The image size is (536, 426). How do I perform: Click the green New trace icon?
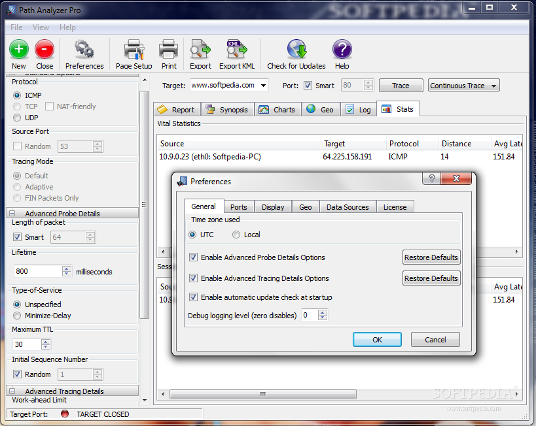(x=19, y=49)
